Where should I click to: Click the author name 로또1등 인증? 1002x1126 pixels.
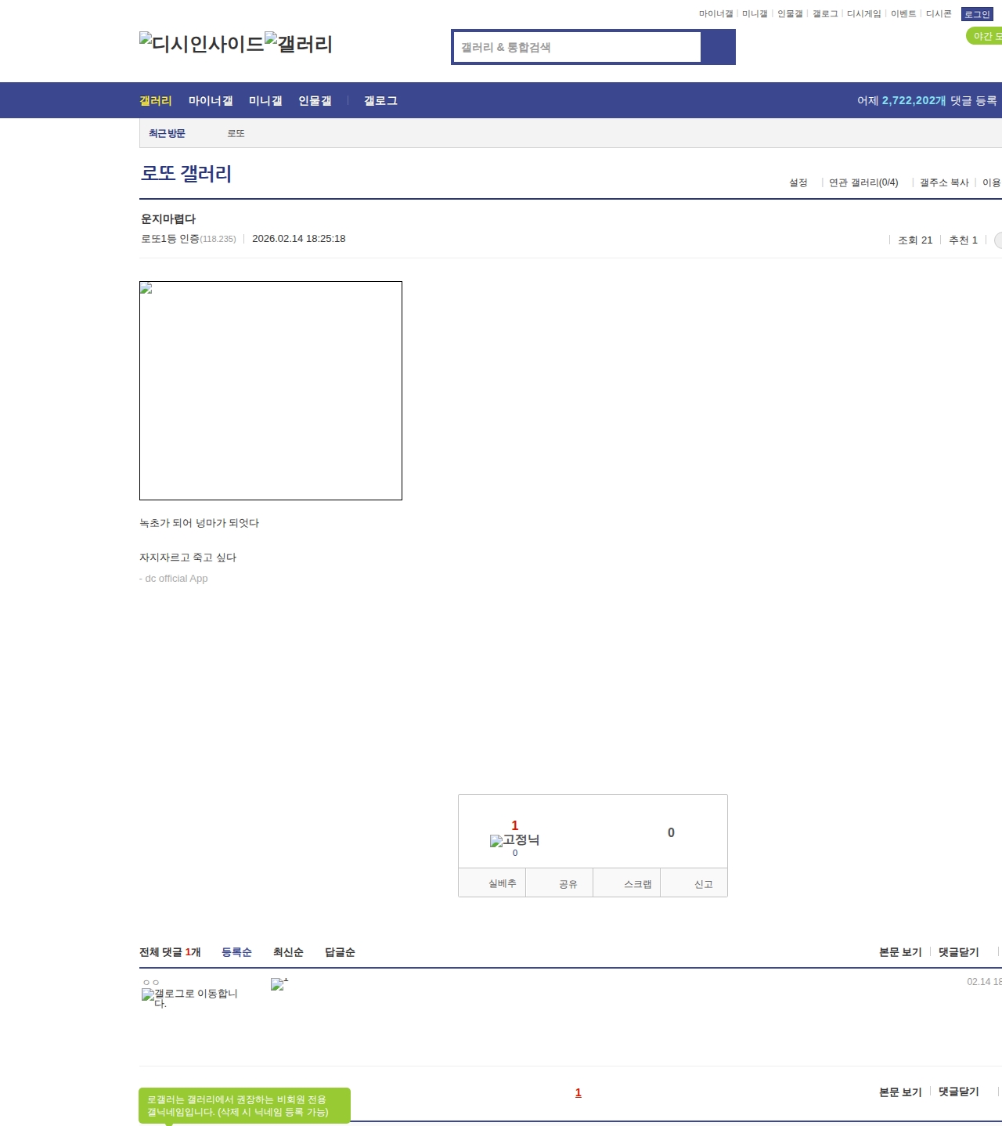click(x=170, y=239)
